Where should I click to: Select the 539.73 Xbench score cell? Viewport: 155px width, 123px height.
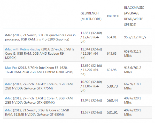click(x=112, y=86)
